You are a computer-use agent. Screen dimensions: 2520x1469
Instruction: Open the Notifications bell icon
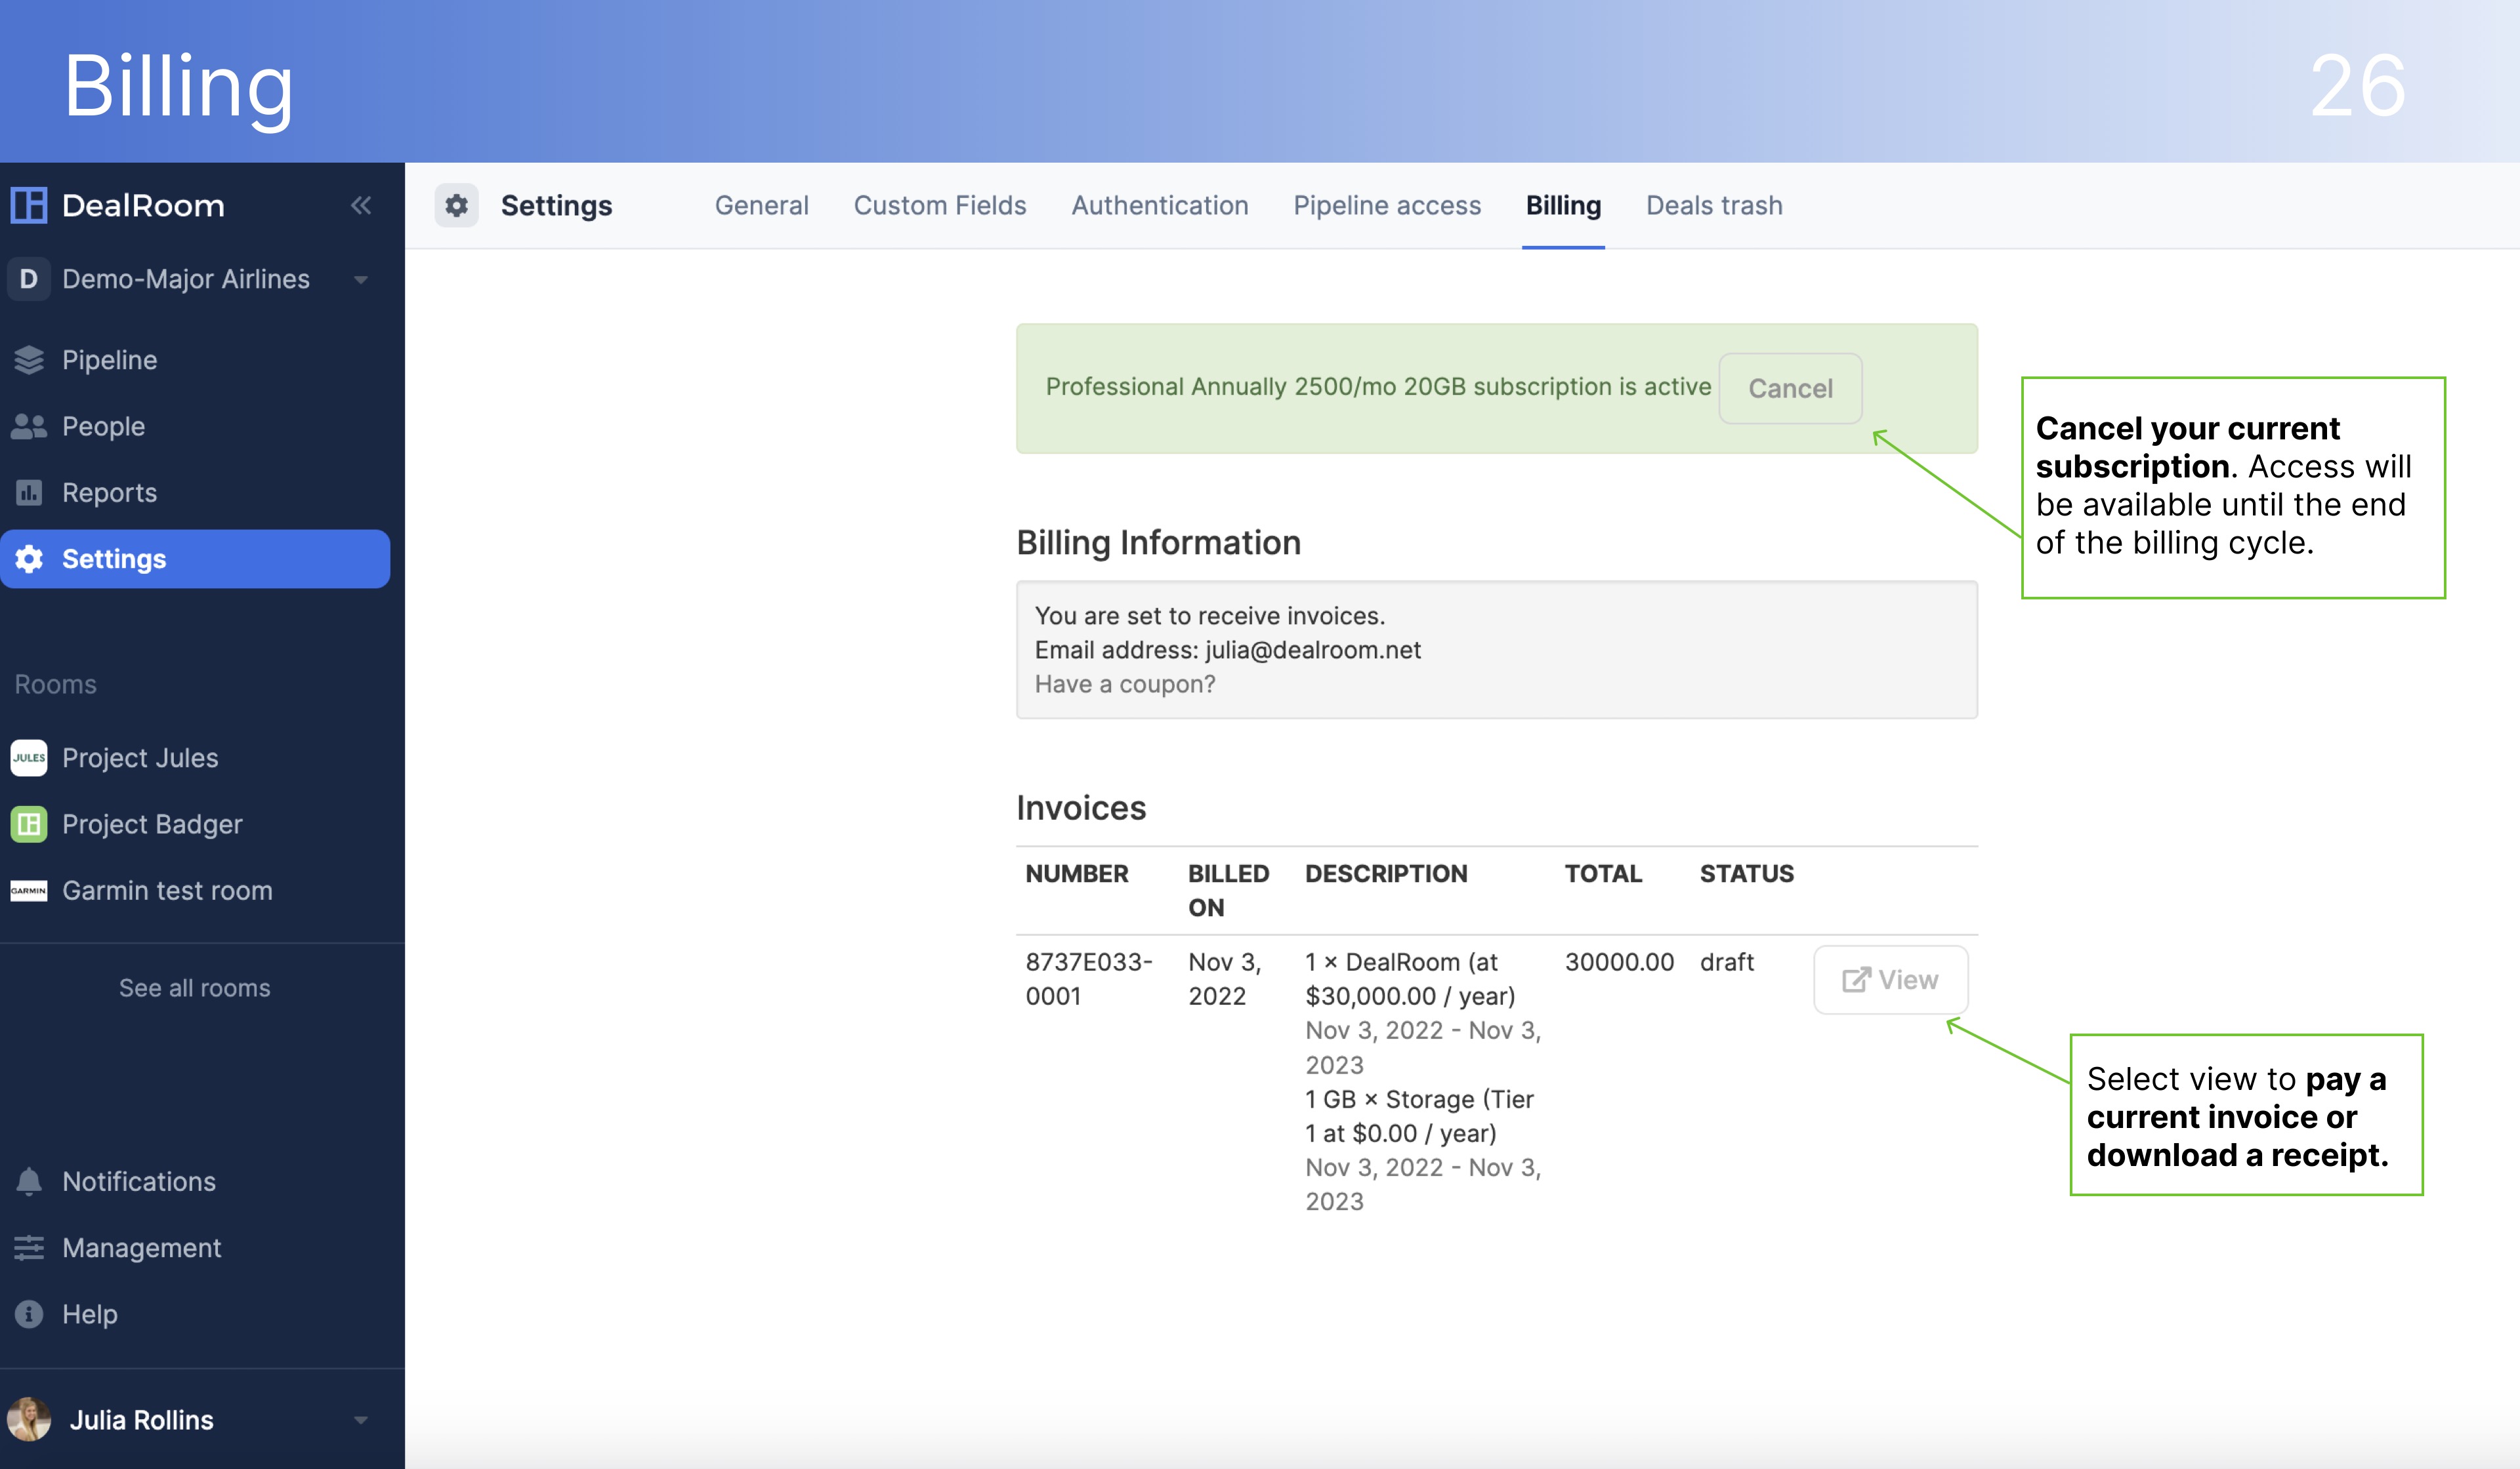pyautogui.click(x=30, y=1181)
